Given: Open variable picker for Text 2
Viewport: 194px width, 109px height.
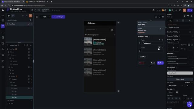Looking at the screenshot, I should point(159,48).
